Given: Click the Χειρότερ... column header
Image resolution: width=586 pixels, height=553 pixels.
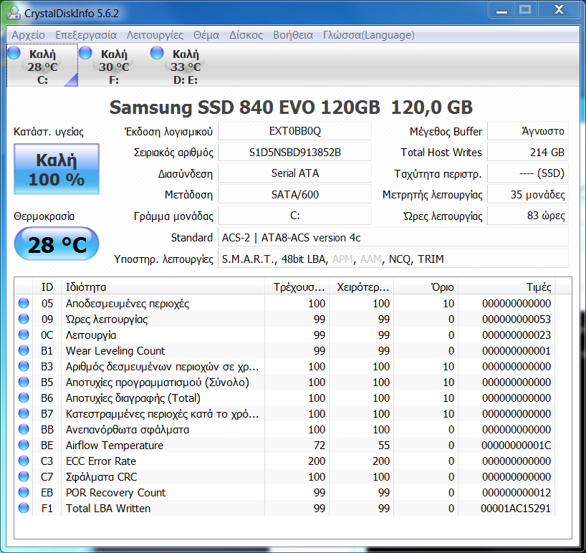Looking at the screenshot, I should click(361, 287).
